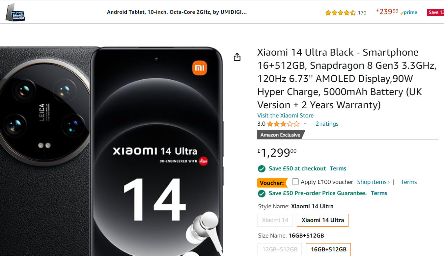Click the banner's 170-review star rating
The width and height of the screenshot is (444, 256).
click(x=340, y=13)
